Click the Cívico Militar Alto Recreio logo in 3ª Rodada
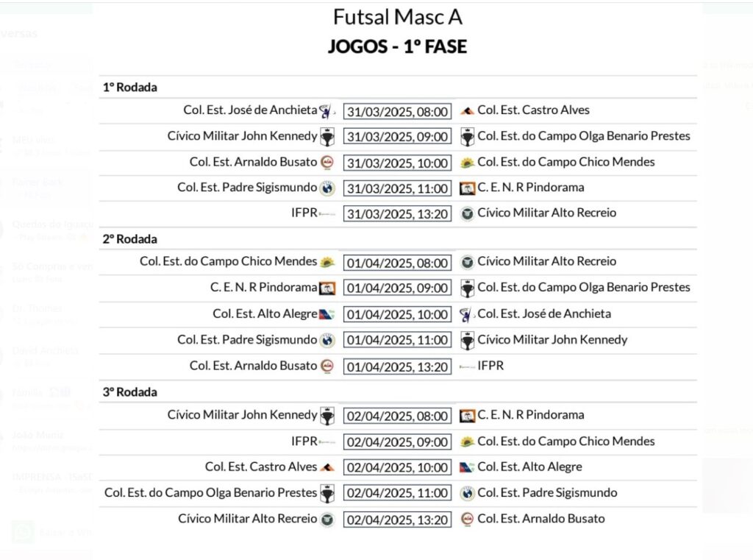Viewport: 753px width, 560px height. 327,520
